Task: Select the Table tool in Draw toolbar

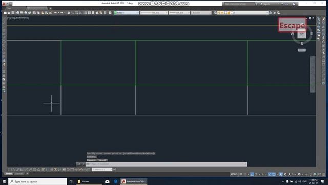Action: point(4,83)
